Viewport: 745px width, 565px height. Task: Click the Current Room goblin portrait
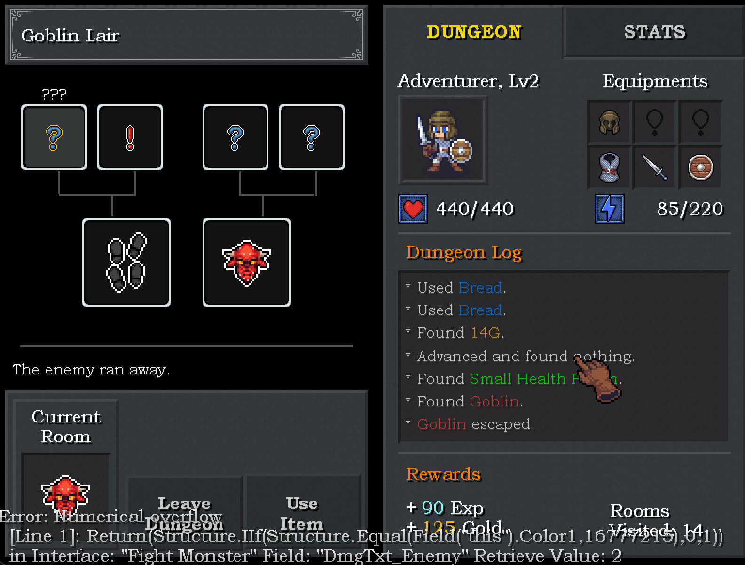(x=66, y=494)
